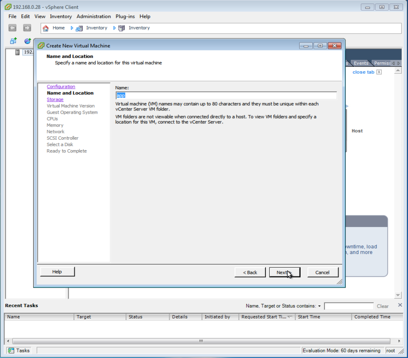
Task: Click the Virtual Machine Version step
Action: click(x=71, y=106)
